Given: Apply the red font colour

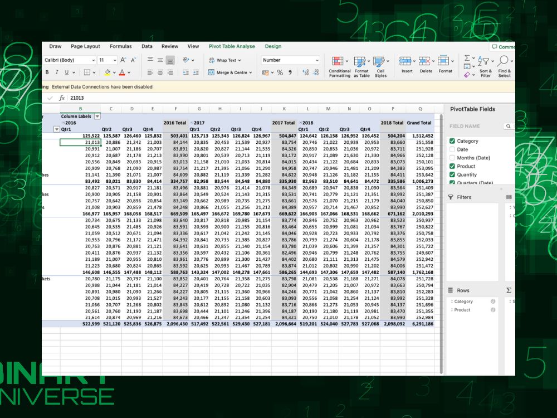Looking at the screenshot, I should [x=122, y=72].
